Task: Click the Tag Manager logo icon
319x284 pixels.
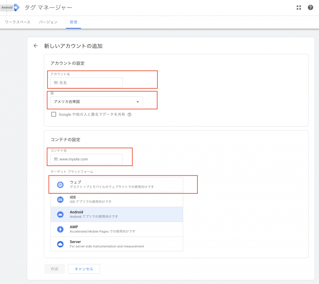Action: (17, 7)
